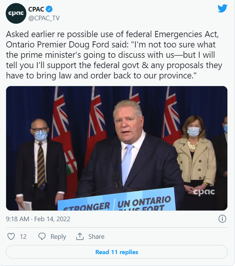
Task: Click Read 11 replies button
Action: 117,252
